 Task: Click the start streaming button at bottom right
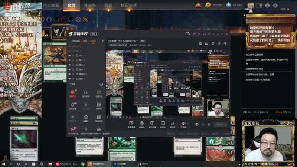coord(220,124)
